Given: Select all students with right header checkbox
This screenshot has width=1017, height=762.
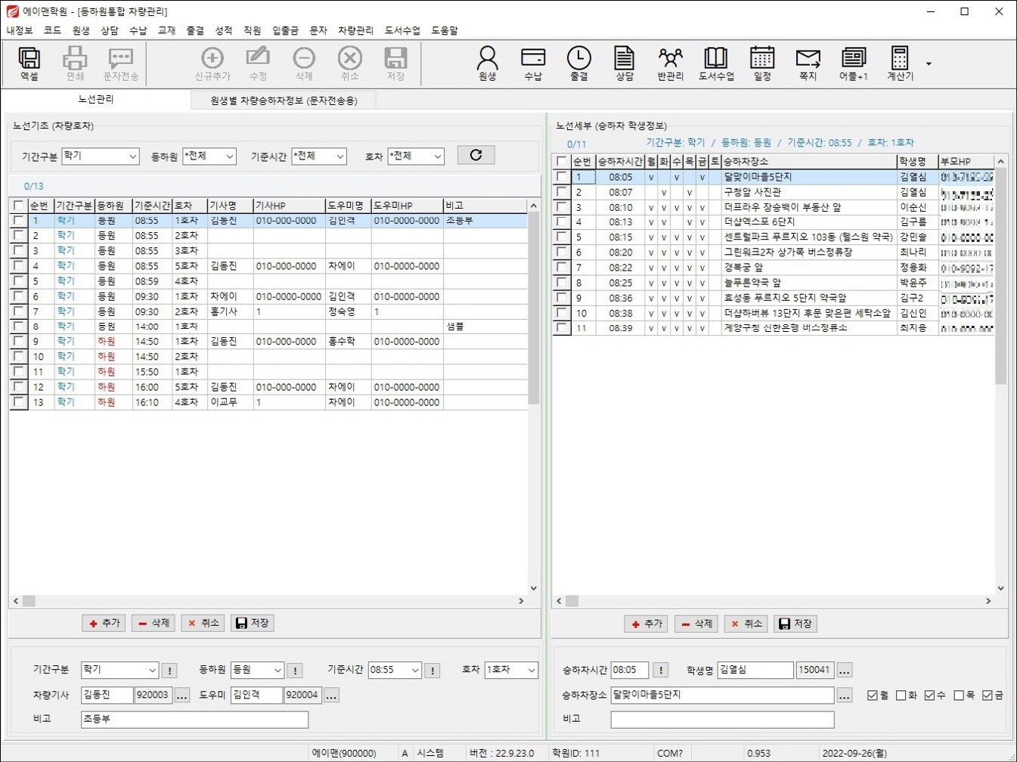Looking at the screenshot, I should [x=561, y=162].
